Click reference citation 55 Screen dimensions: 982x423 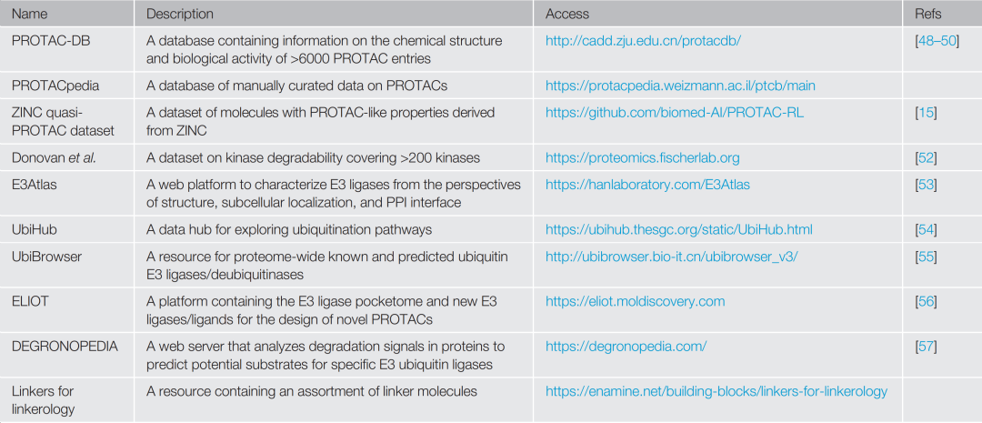click(926, 257)
